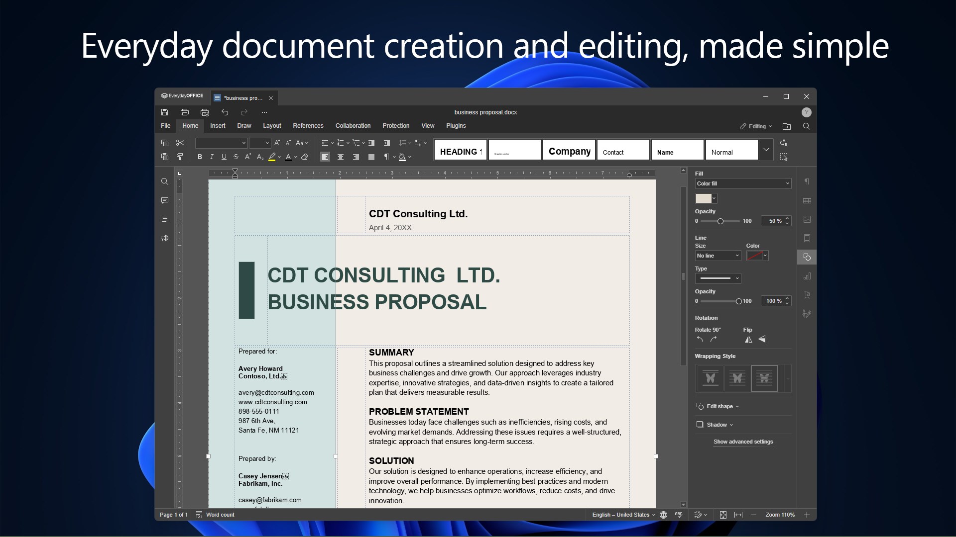Open the Shape settings sidebar icon

point(807,257)
